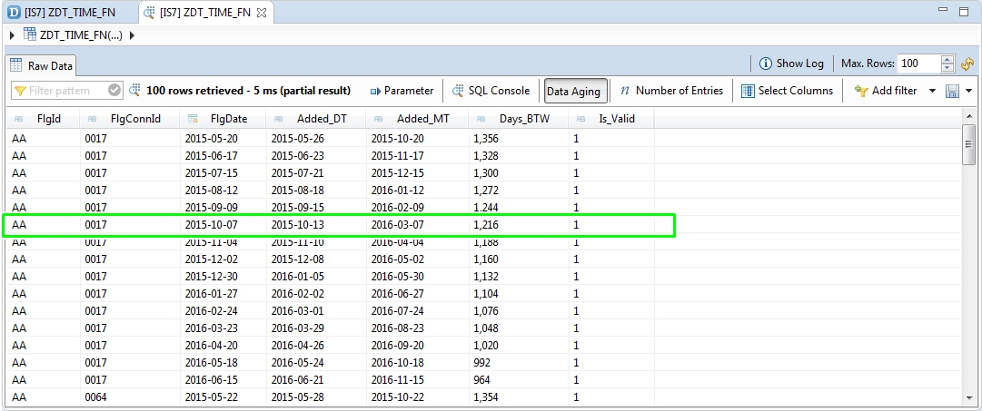The height and width of the screenshot is (411, 982).
Task: Click the FlgId column header
Action: click(x=44, y=119)
